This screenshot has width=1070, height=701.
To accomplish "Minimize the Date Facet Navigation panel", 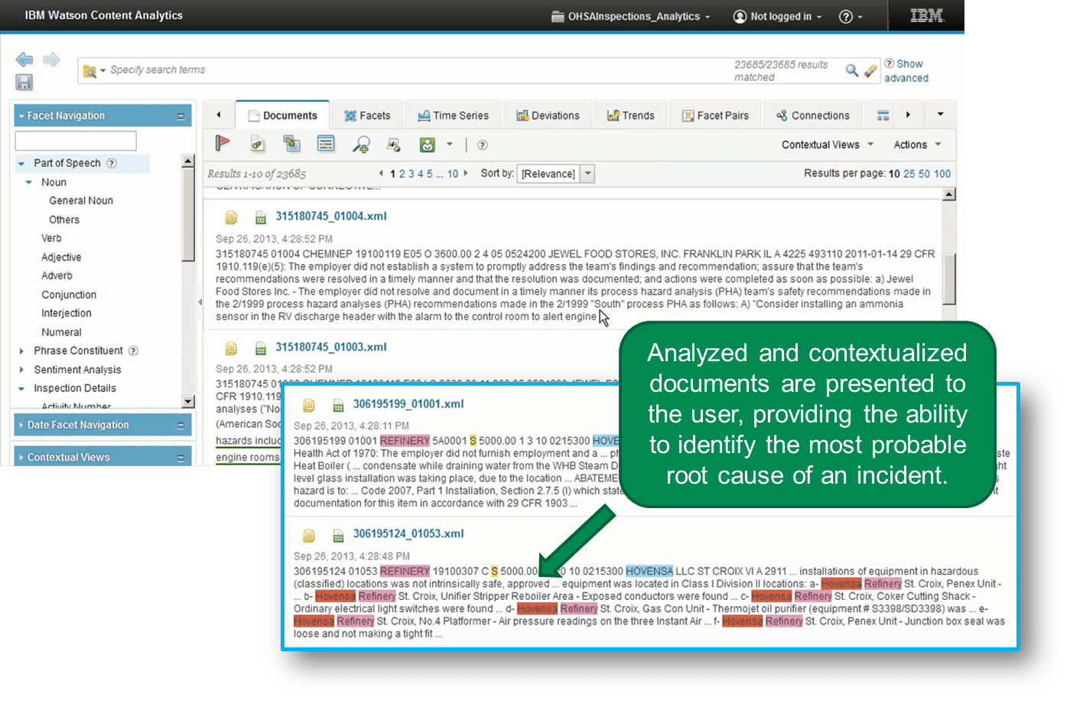I will click(181, 425).
